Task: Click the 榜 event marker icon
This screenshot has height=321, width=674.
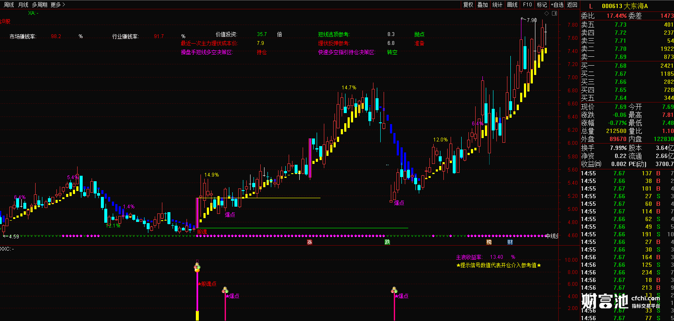Action: [489, 242]
